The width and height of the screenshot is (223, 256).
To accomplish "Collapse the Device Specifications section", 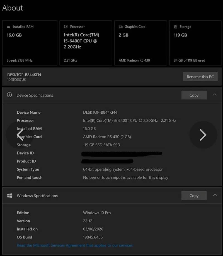I will click(215, 95).
